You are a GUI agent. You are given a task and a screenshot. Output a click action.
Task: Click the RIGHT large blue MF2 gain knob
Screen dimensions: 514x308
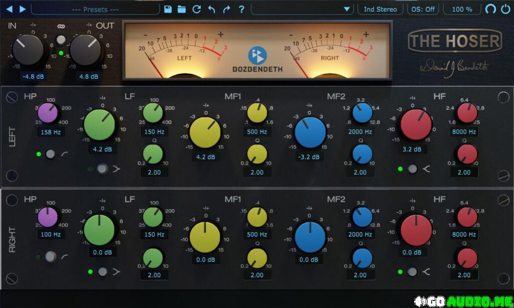pos(310,238)
